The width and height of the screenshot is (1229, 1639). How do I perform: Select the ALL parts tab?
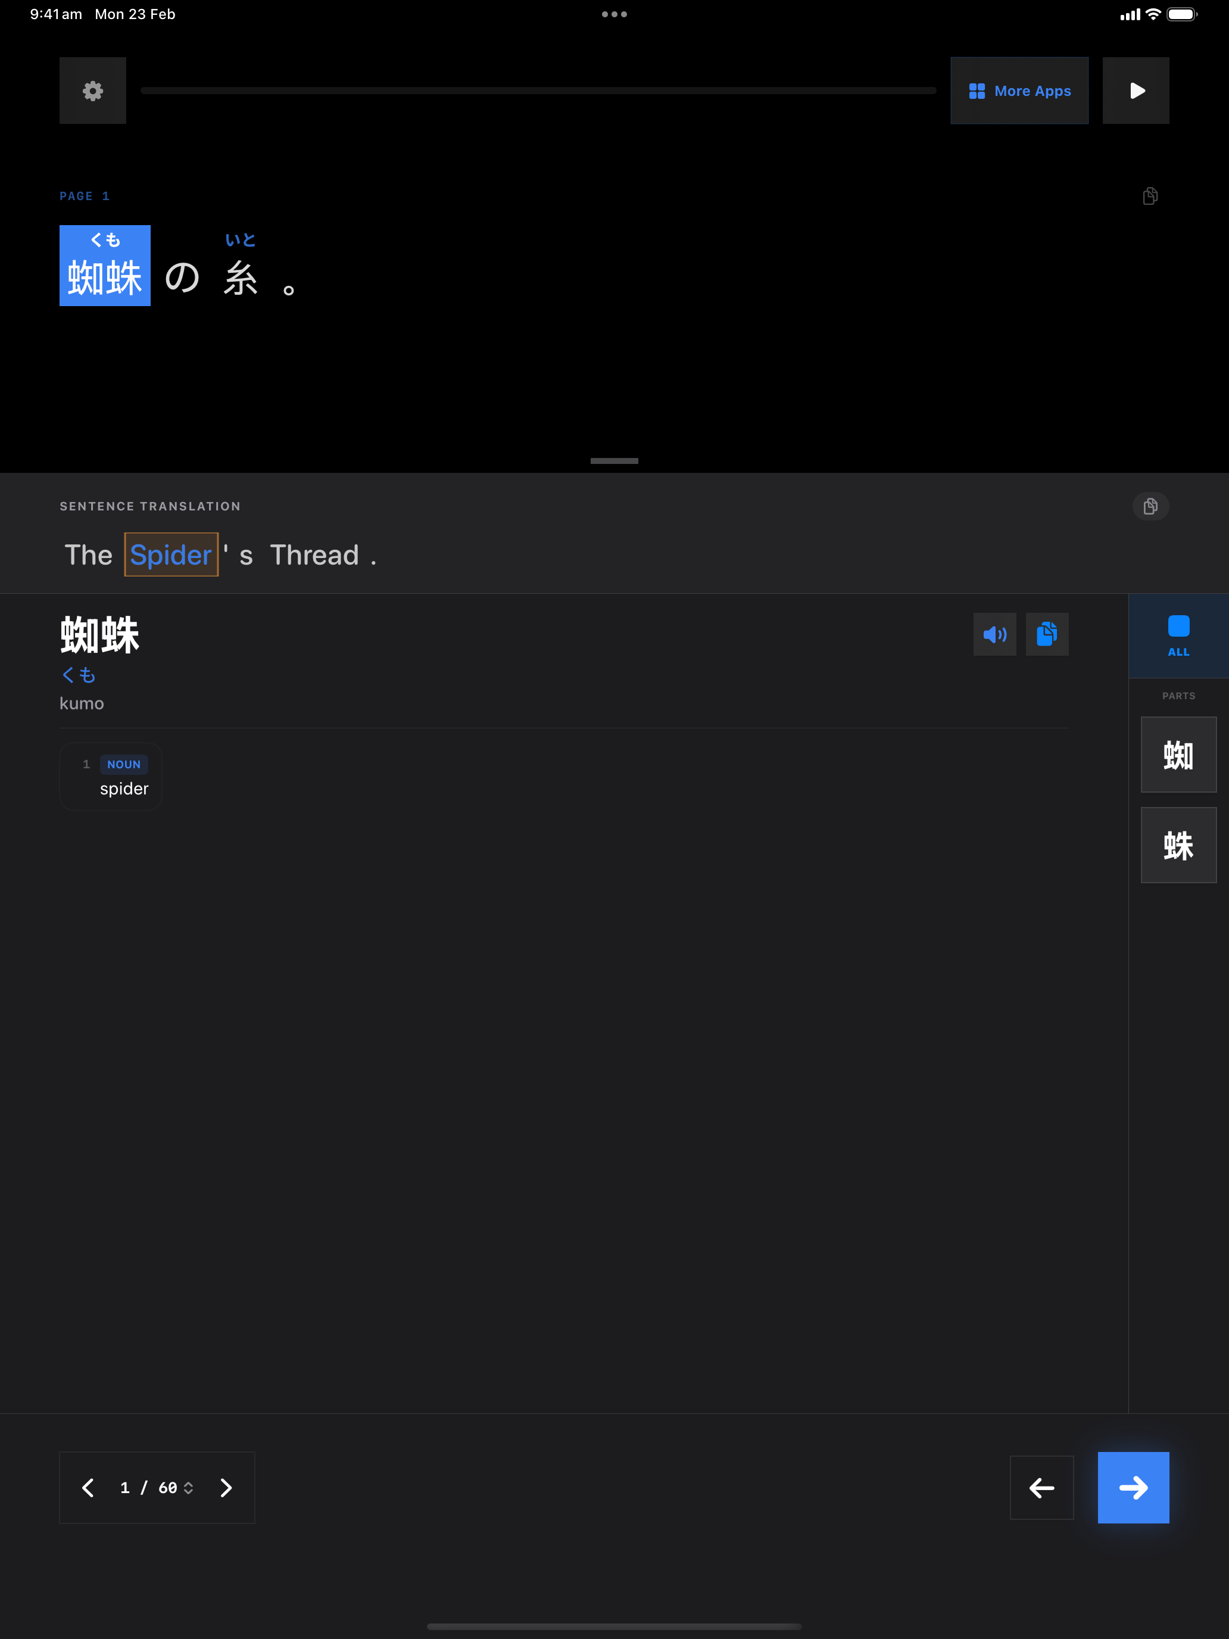1178,635
